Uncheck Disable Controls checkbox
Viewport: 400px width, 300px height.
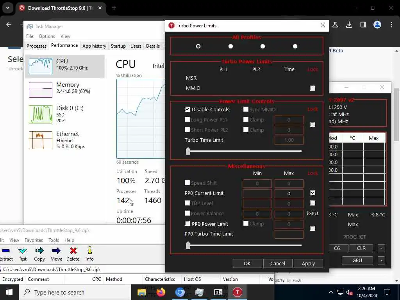[x=187, y=109]
